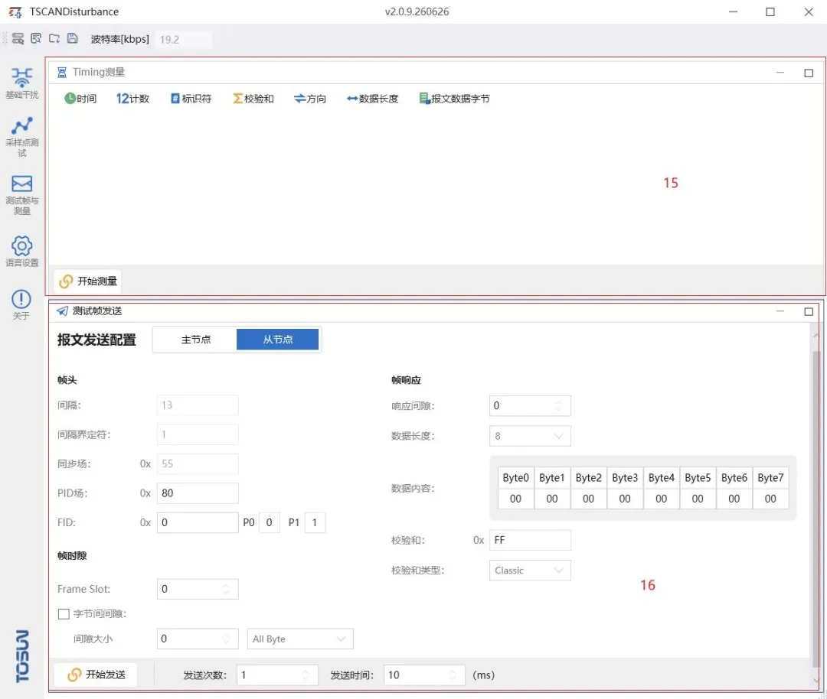This screenshot has width=827, height=699.
Task: Click the 间隙大小 spin box
Action: [x=198, y=639]
